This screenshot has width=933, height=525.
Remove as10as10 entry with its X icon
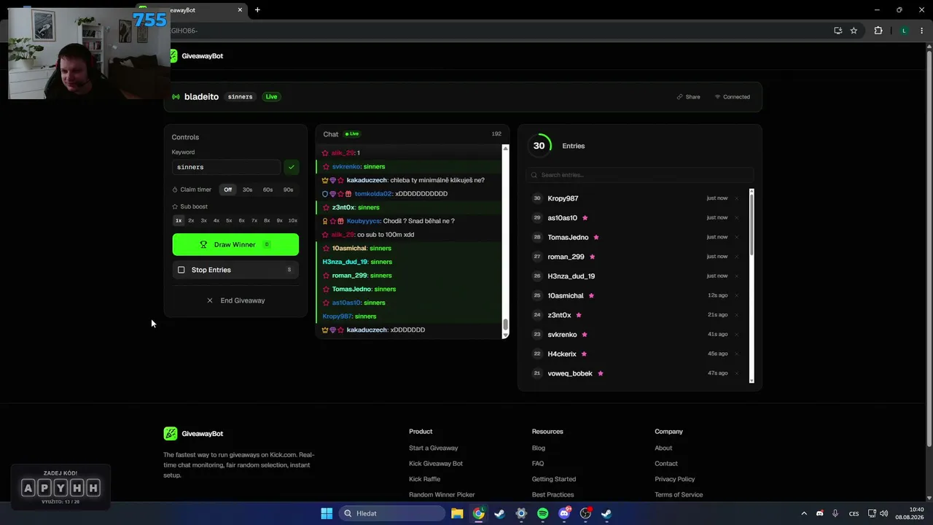736,217
